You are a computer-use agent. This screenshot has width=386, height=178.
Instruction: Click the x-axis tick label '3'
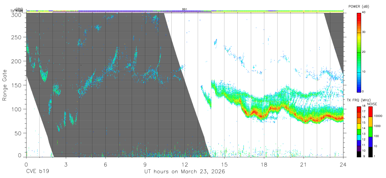pos(66,165)
